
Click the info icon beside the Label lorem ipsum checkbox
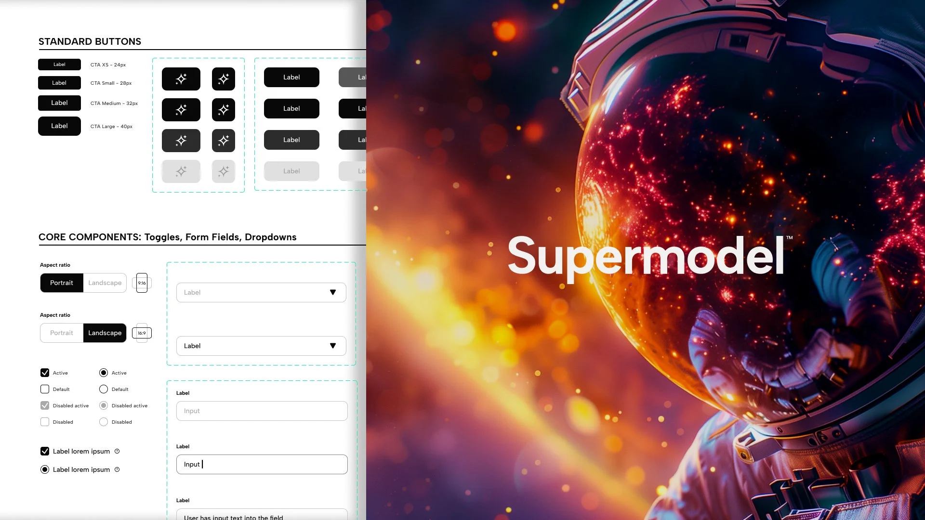click(117, 451)
